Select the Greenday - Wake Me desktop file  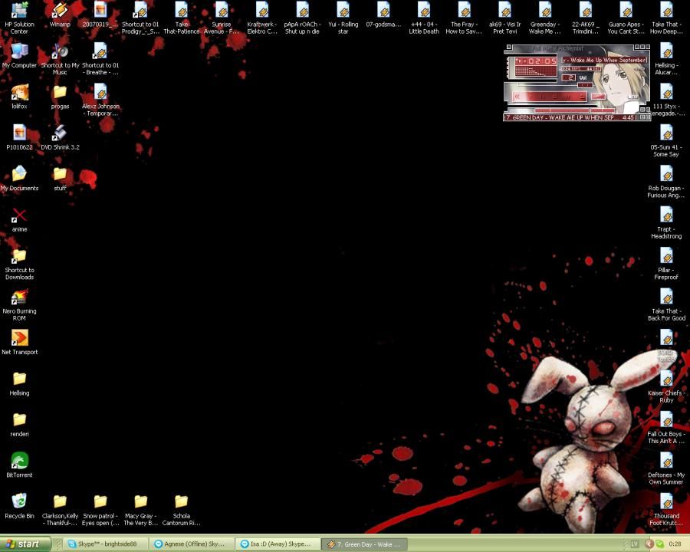545,18
